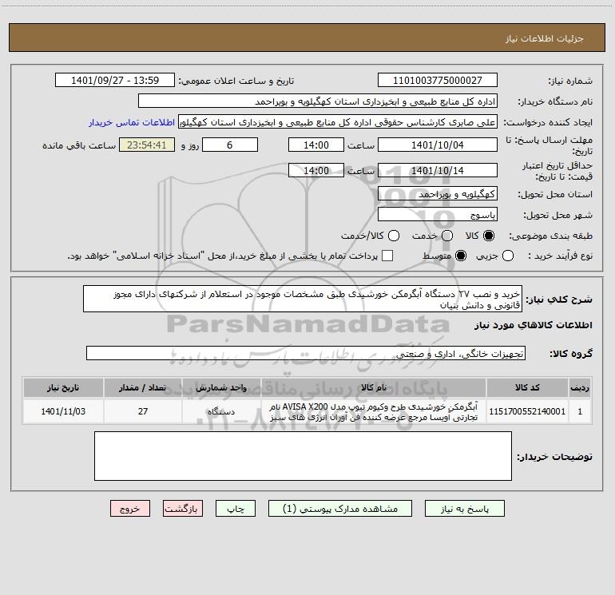Click the need number field 1101003775000027
Image resolution: width=615 pixels, height=595 pixels.
(438, 81)
